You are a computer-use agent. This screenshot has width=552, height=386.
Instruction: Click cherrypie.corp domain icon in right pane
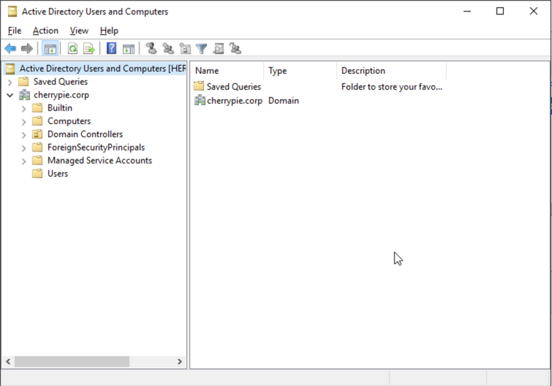(200, 100)
